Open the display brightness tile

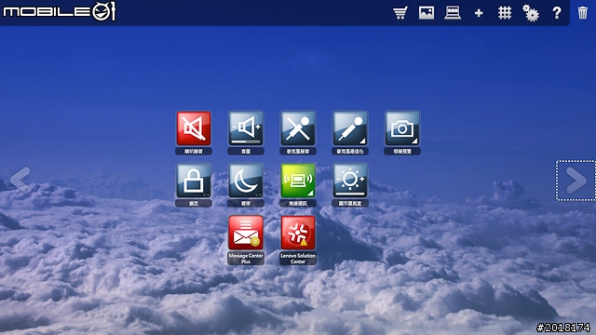coord(350,181)
